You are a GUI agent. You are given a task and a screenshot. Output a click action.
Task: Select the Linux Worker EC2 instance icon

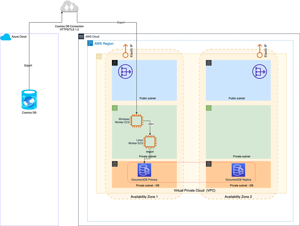(x=149, y=142)
